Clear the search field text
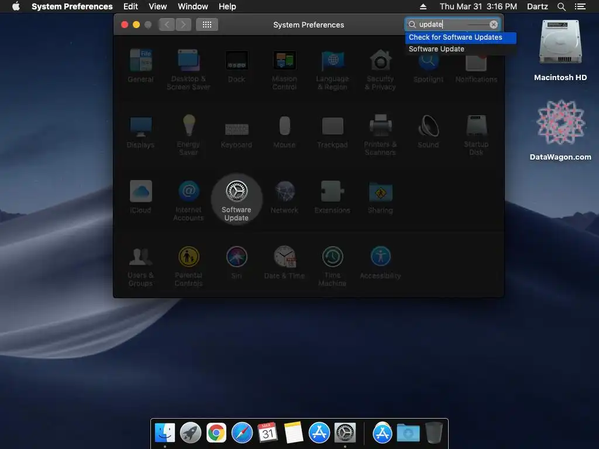This screenshot has height=449, width=599. [x=494, y=25]
